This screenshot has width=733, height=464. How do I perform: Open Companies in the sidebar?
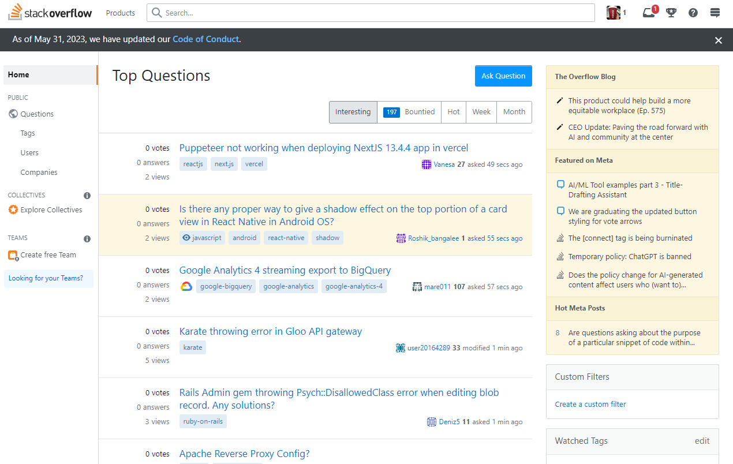pos(39,173)
